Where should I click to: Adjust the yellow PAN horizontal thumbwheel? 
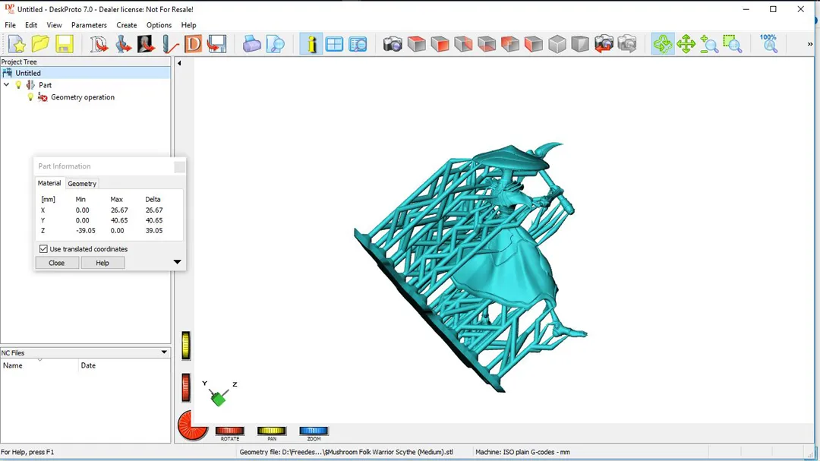(271, 431)
